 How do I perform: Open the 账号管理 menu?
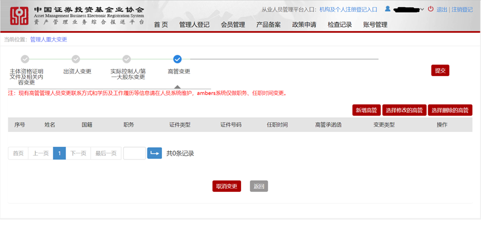[x=375, y=25]
